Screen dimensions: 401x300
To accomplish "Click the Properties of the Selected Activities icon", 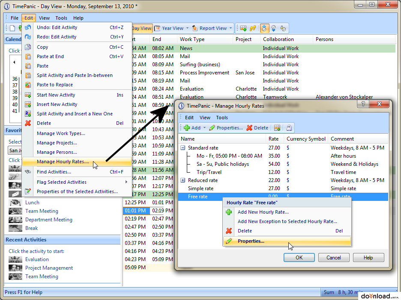I will [x=28, y=191].
